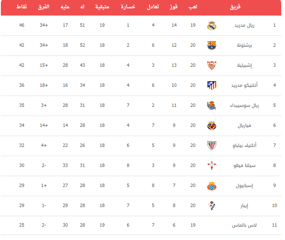Open the Celta Vigo badge
Image resolution: width=285 pixels, height=240 pixels.
click(212, 166)
